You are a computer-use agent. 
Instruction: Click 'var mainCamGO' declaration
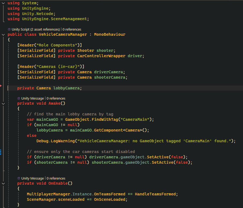42,119
